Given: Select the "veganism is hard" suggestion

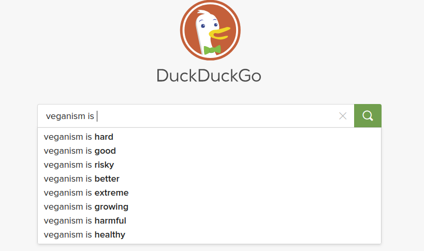Looking at the screenshot, I should (x=79, y=137).
